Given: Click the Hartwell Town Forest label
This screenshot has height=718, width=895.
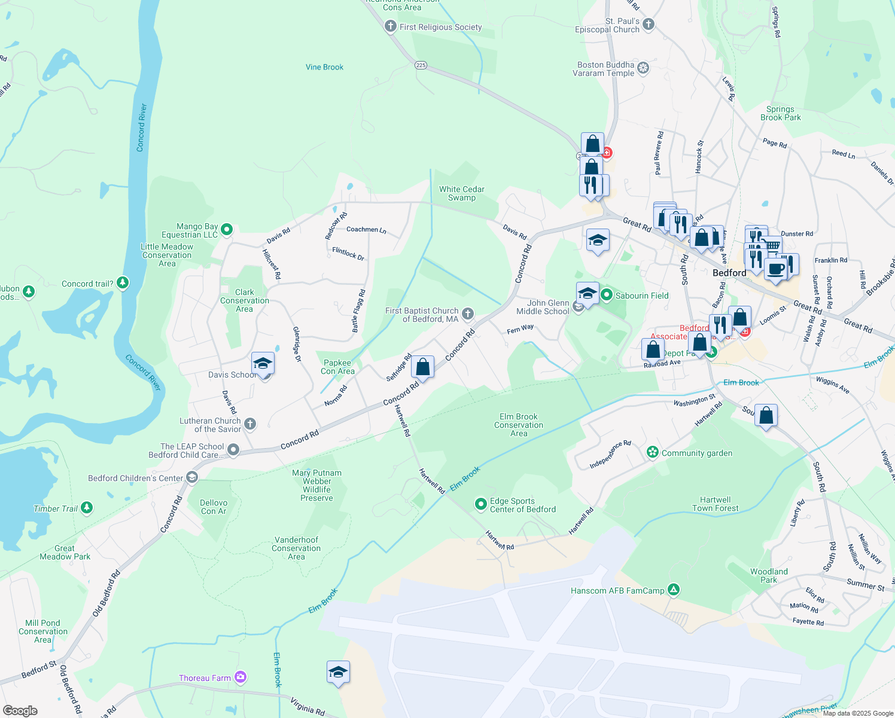Looking at the screenshot, I should tap(716, 504).
